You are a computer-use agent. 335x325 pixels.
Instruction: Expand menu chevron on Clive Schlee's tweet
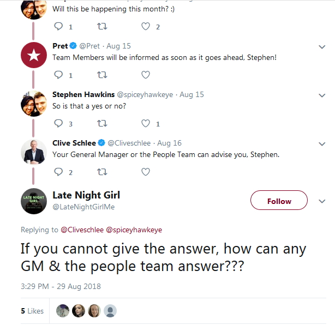321,143
